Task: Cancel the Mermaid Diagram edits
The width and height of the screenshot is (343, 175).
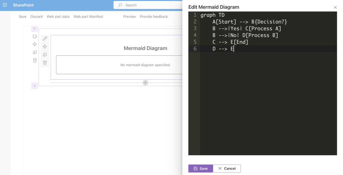Action: pyautogui.click(x=227, y=168)
